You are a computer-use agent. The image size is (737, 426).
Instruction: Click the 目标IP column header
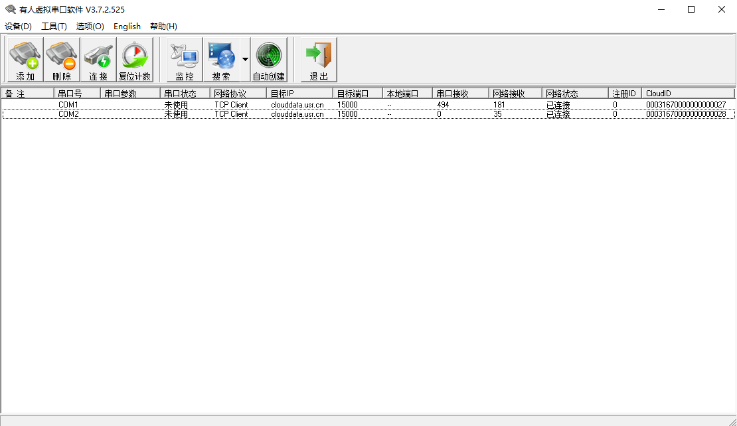click(x=299, y=94)
